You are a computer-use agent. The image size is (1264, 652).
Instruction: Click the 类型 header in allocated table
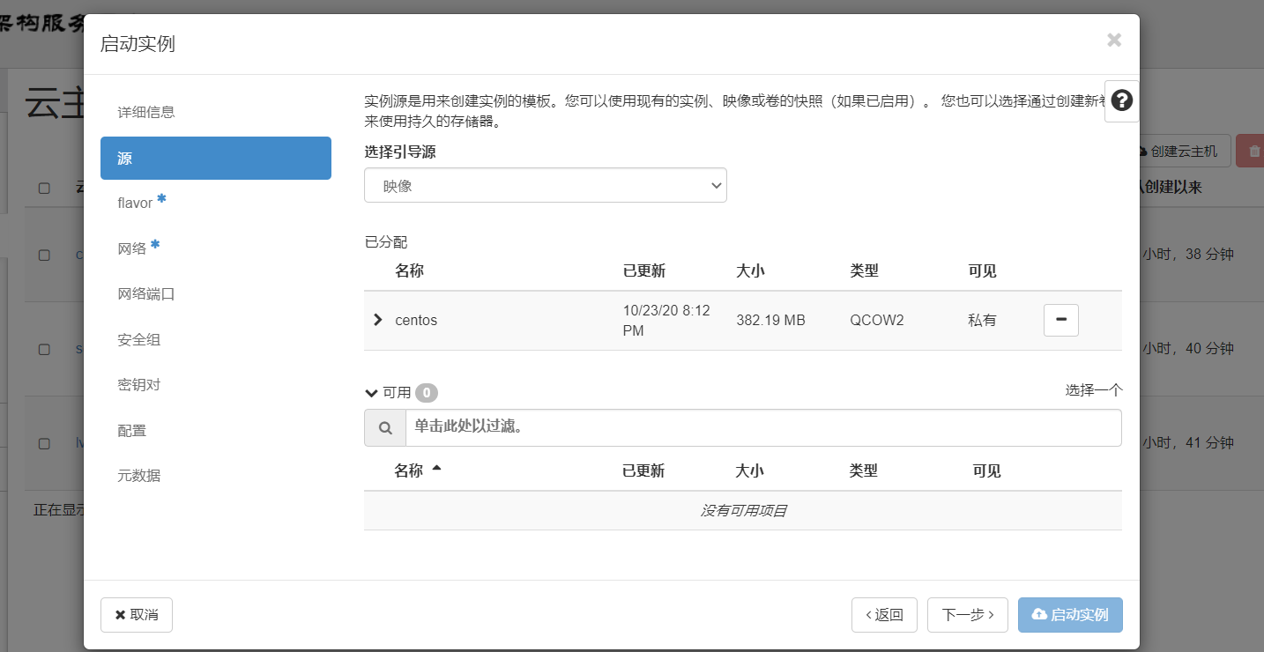tap(864, 271)
